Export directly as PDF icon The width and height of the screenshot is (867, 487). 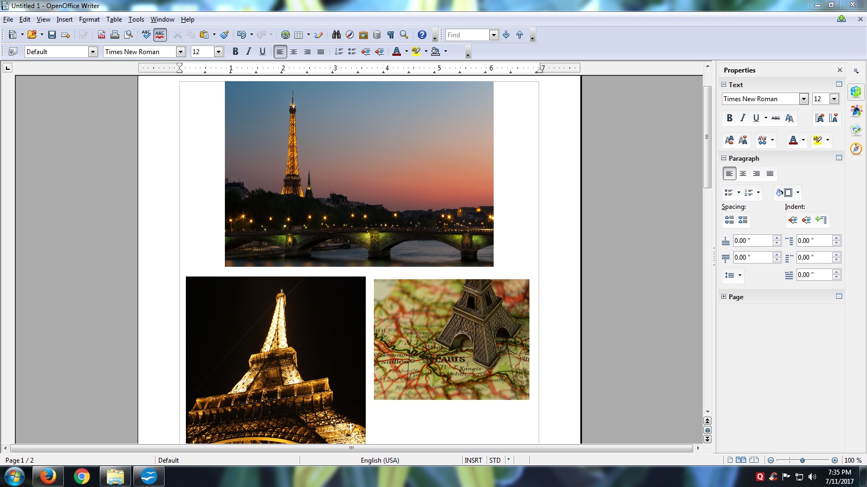pos(101,35)
